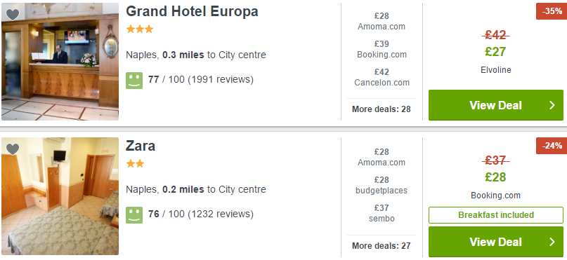This screenshot has width=567, height=260.
Task: Expand More deals: 28 for Grand Hotel Europa
Action: tap(382, 109)
